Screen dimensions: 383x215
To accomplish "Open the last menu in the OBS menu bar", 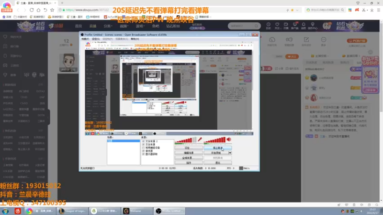I will click(x=135, y=39).
